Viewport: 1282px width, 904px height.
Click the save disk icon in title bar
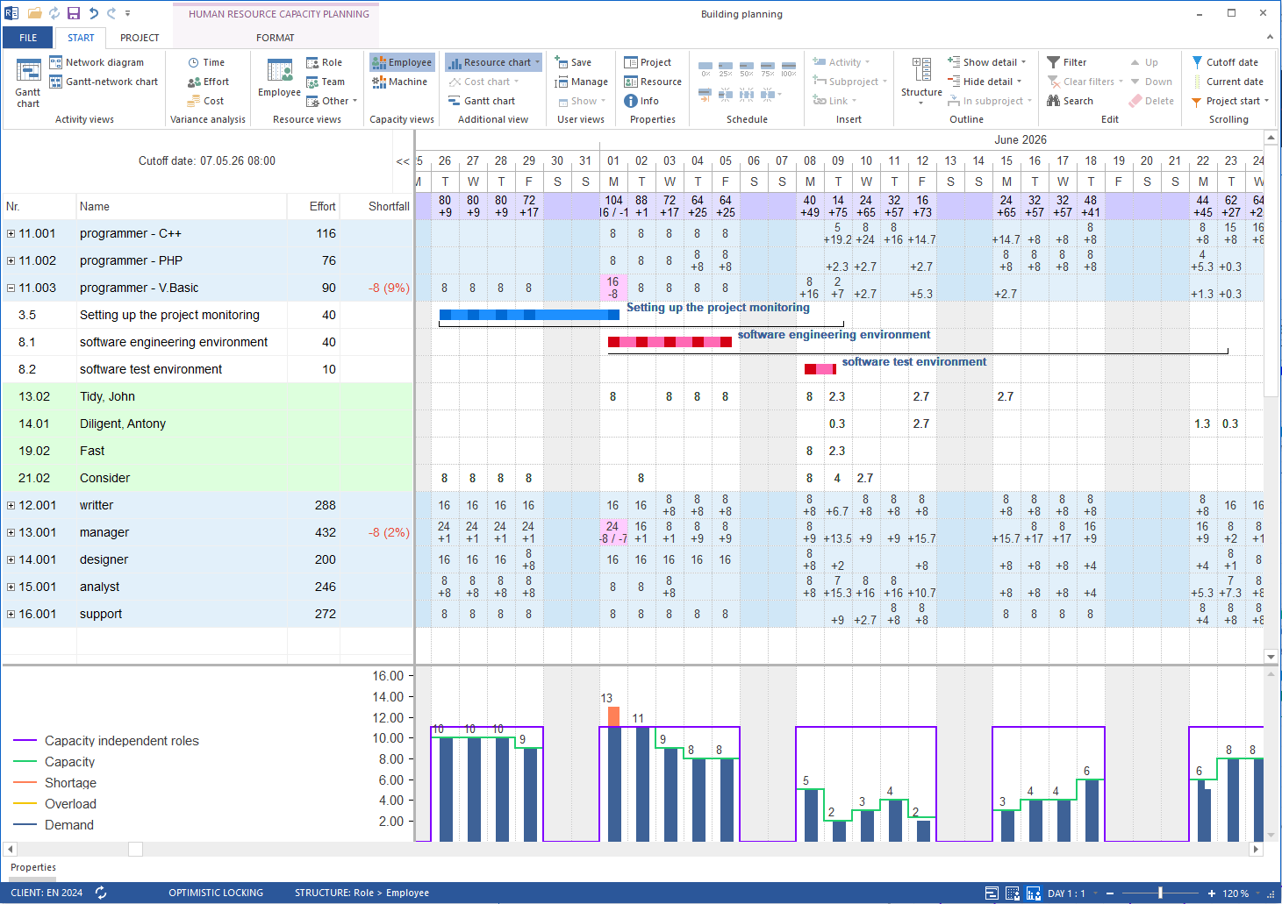click(x=74, y=13)
